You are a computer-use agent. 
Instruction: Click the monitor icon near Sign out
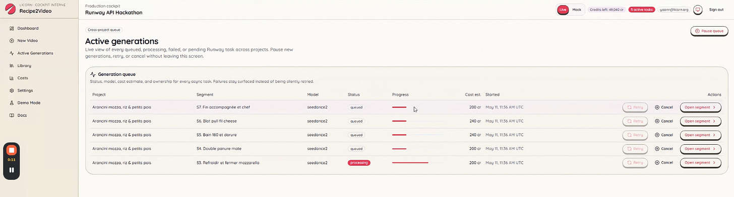(698, 10)
